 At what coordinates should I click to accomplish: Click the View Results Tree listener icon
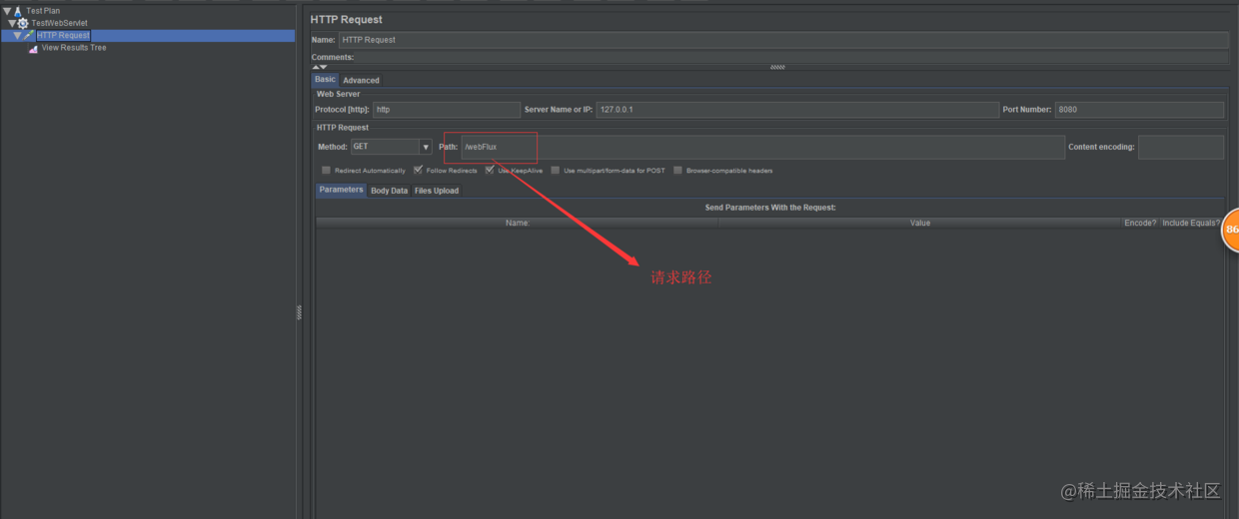pos(34,48)
